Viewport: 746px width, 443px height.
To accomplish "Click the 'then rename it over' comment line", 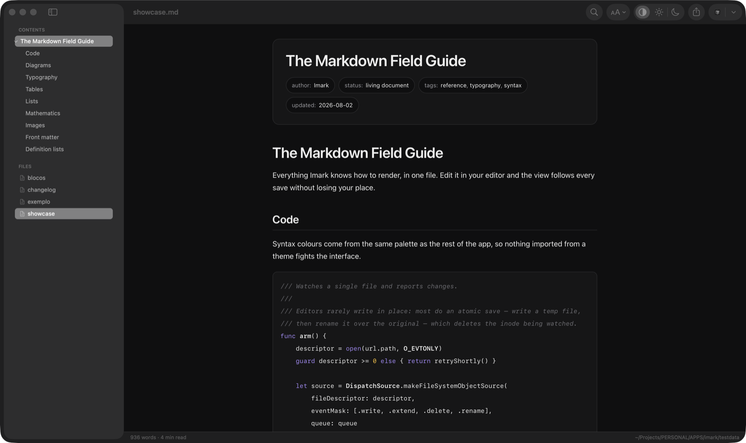I will (428, 324).
